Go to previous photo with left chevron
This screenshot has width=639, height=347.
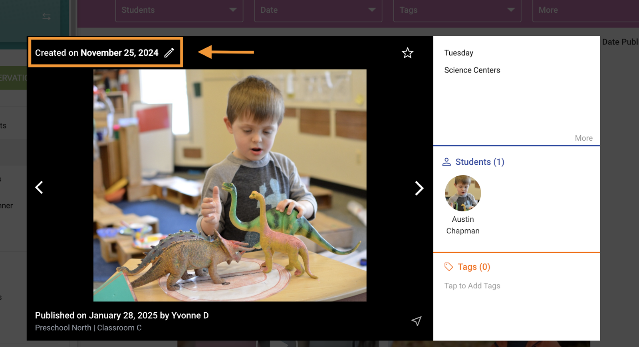click(39, 187)
